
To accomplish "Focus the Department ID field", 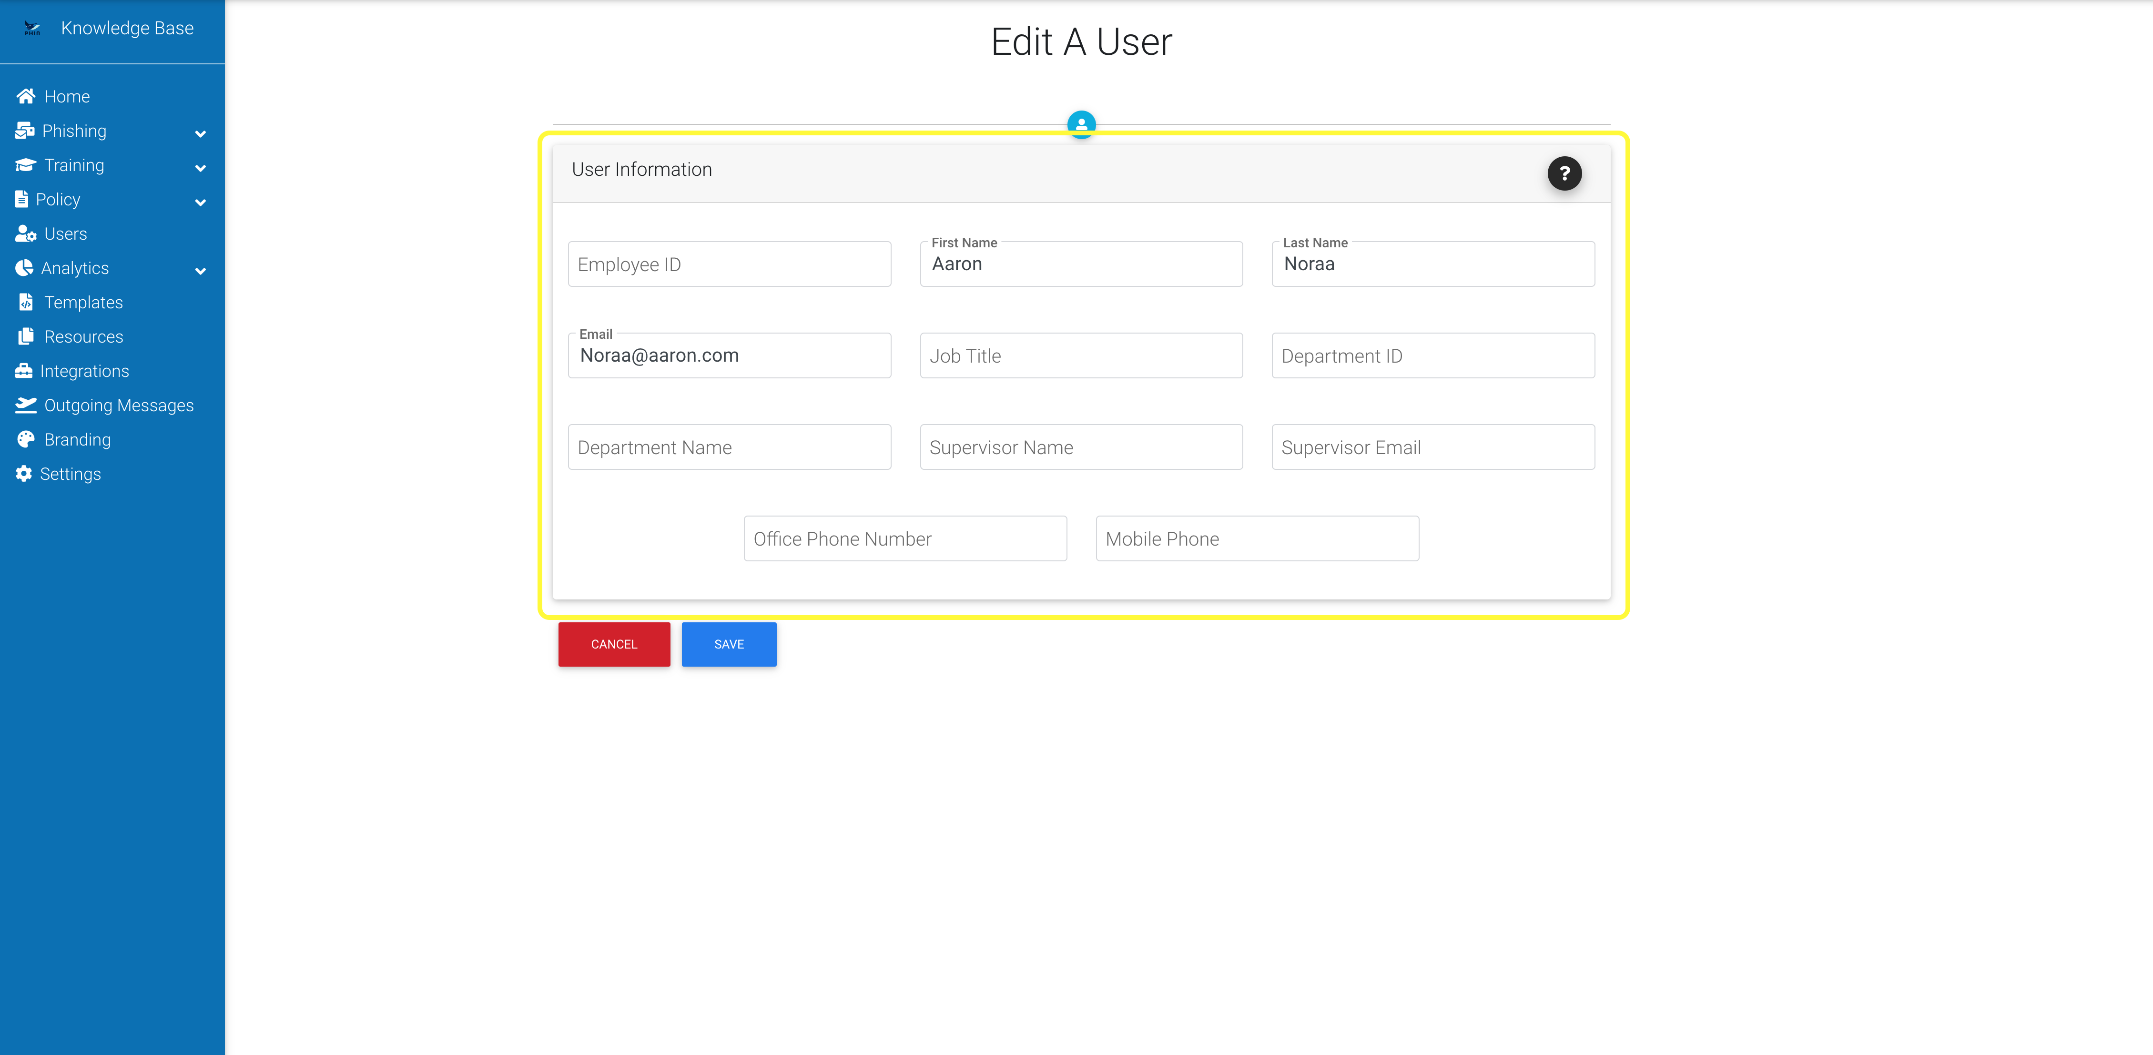I will [x=1432, y=355].
